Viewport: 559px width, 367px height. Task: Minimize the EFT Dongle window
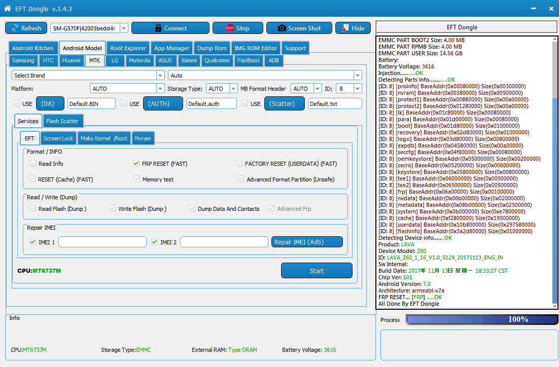point(533,8)
